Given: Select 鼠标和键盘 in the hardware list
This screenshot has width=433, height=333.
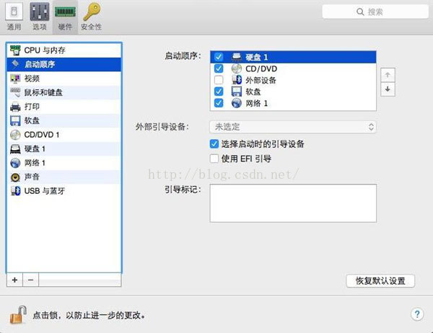Looking at the screenshot, I should [x=64, y=92].
